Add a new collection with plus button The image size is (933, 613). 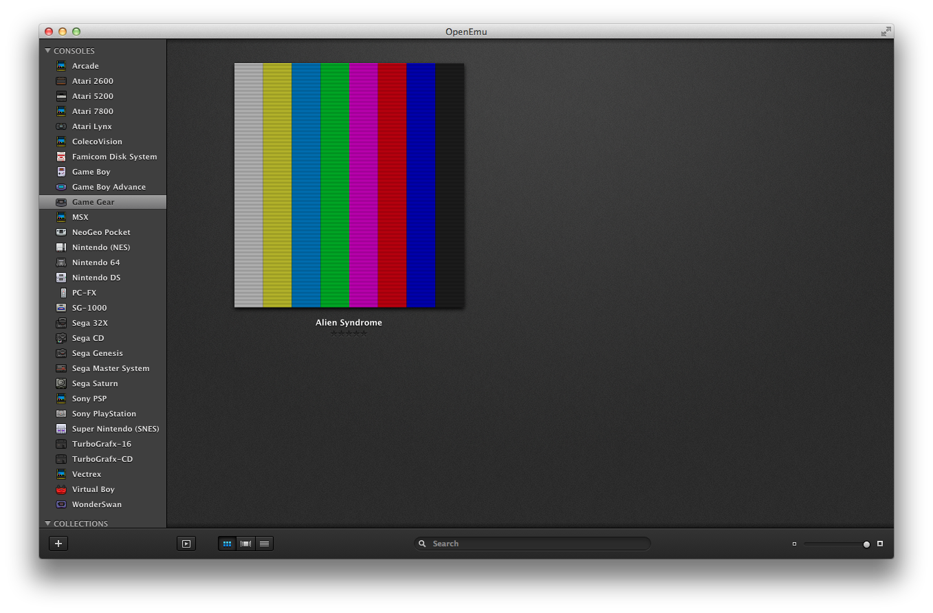pyautogui.click(x=58, y=544)
